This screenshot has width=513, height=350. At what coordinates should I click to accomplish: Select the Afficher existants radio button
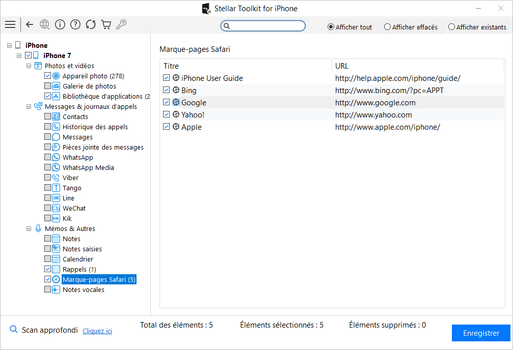click(x=451, y=27)
